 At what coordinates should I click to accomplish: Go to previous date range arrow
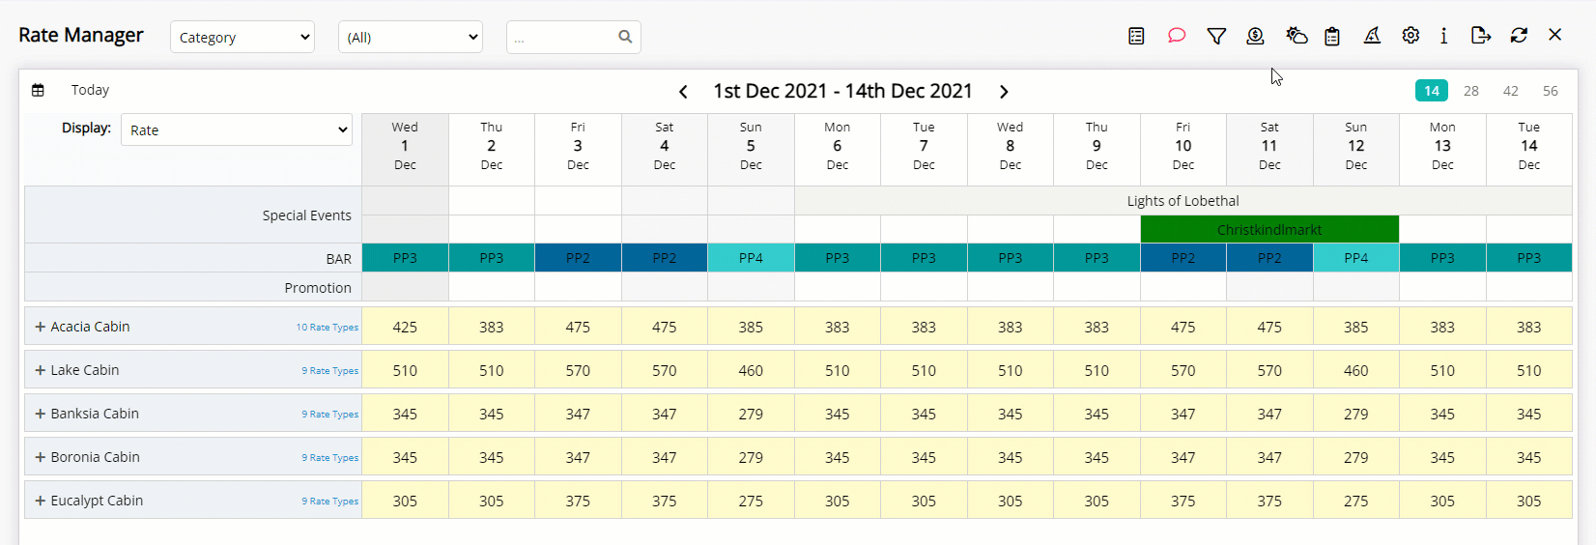(683, 92)
